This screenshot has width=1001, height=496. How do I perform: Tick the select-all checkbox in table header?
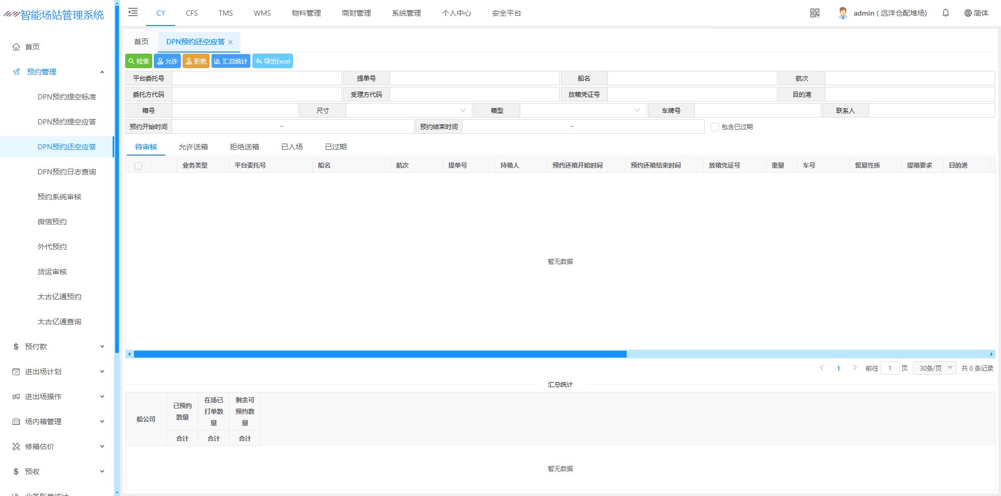(138, 166)
